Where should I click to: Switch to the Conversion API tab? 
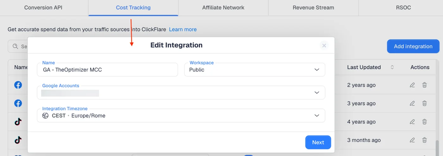pos(44,8)
